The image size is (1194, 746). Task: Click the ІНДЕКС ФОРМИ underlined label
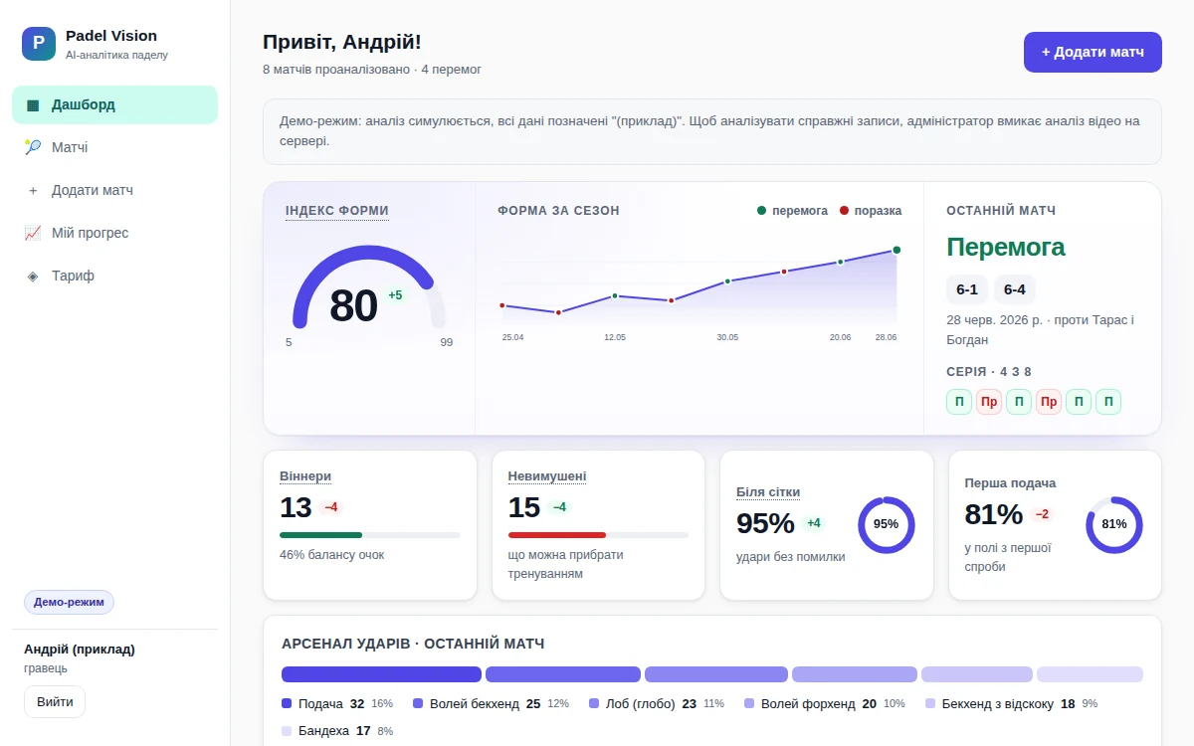pyautogui.click(x=337, y=211)
